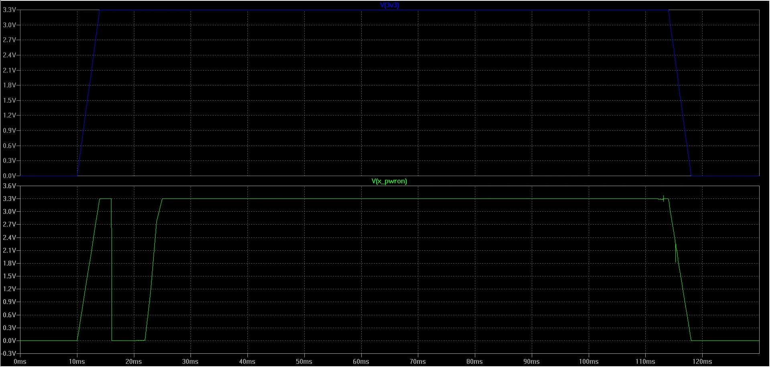This screenshot has width=770, height=367.
Task: Click the blue trace rising edge in upper pane
Action: 88,93
